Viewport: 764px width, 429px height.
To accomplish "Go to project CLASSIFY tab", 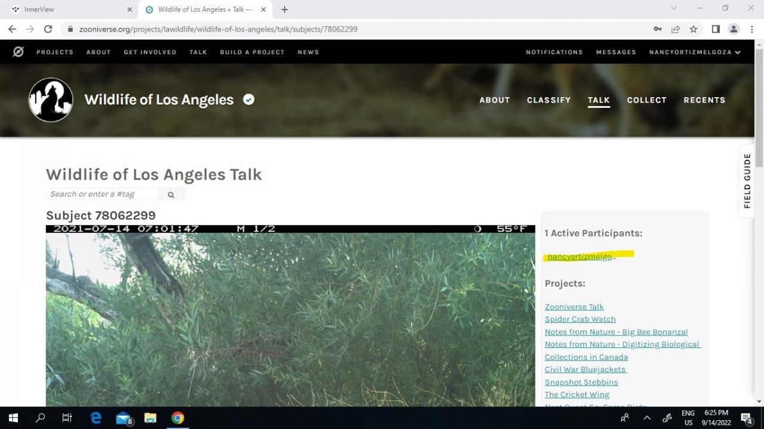I will (x=549, y=100).
